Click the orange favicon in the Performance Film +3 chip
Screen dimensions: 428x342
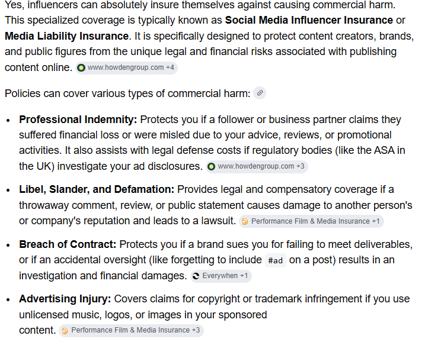click(x=65, y=331)
